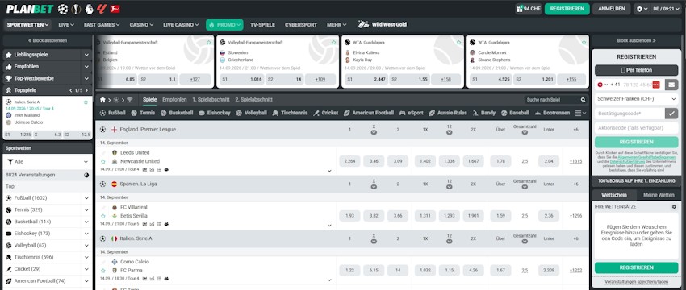Star the Carole Monnet vs Sloane Stephens card
Viewport: 686px width, 290px height.
[584, 43]
